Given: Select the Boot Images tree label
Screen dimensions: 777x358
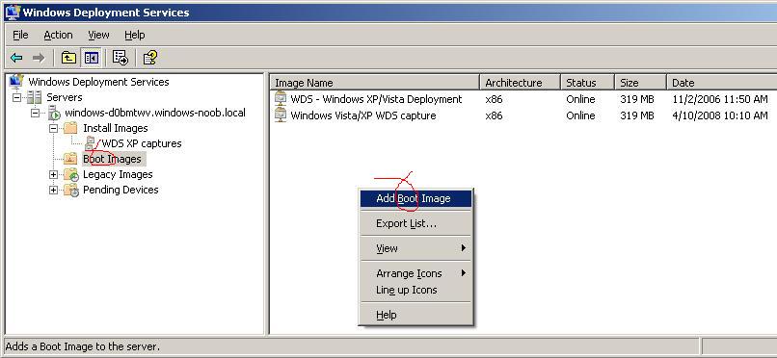Looking at the screenshot, I should pyautogui.click(x=112, y=159).
